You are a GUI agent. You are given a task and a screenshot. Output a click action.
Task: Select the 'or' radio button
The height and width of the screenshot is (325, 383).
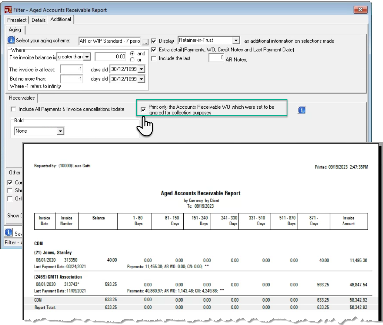pos(132,60)
